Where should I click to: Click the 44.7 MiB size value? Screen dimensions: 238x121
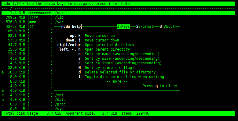tap(16, 45)
